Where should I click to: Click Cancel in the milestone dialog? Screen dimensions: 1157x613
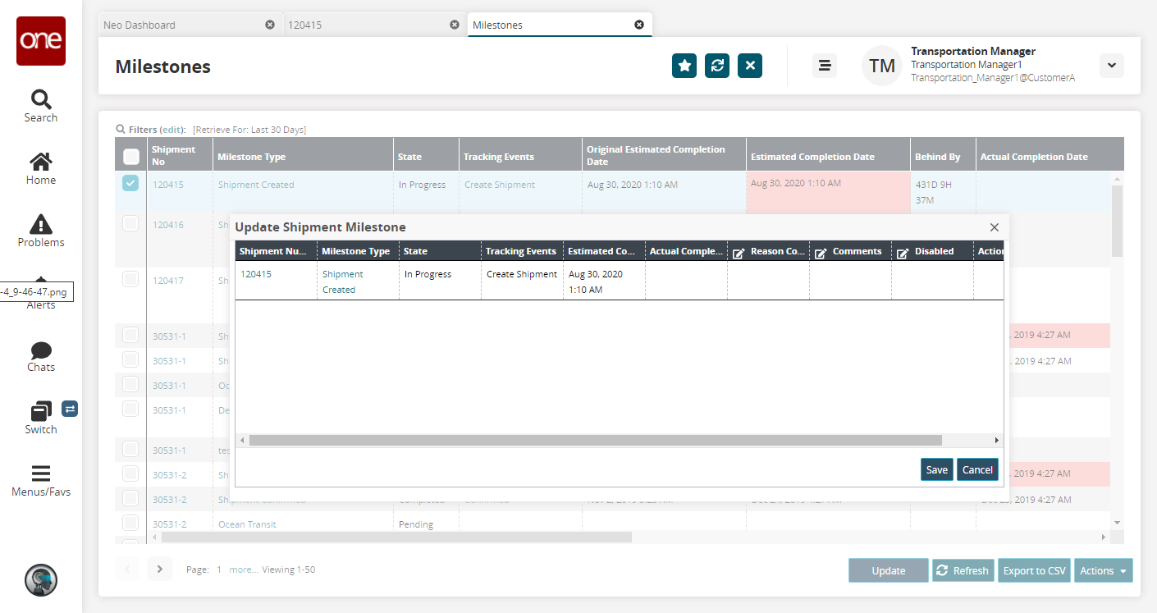pos(977,469)
